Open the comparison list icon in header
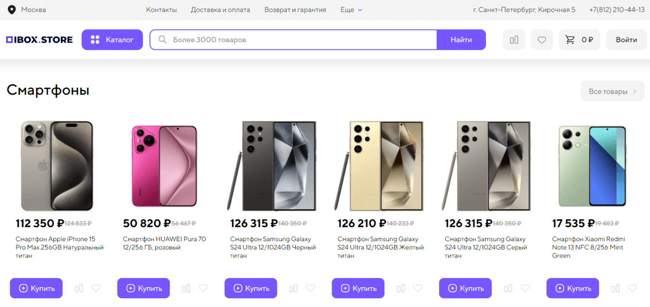The image size is (650, 307). (514, 40)
